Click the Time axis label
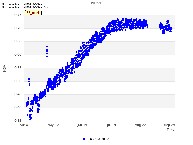 171,130
